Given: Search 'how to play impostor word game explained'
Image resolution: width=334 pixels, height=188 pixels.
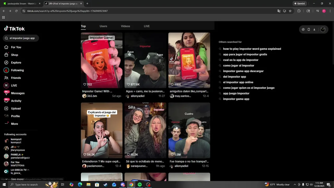Looking at the screenshot, I should [252, 49].
